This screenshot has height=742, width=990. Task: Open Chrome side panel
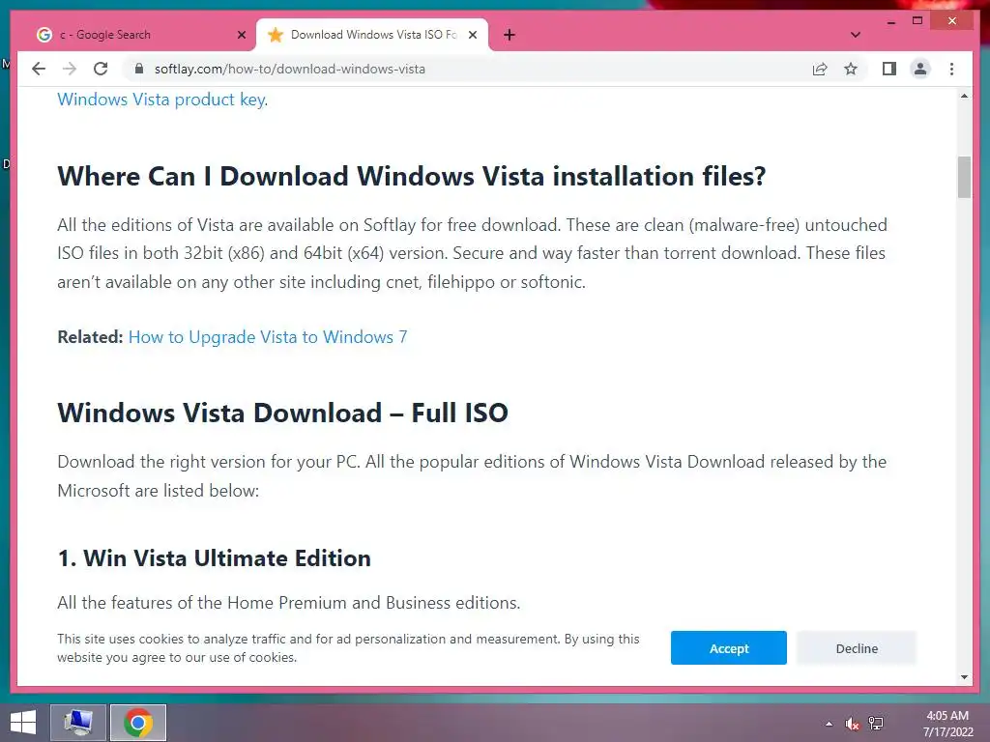(889, 69)
